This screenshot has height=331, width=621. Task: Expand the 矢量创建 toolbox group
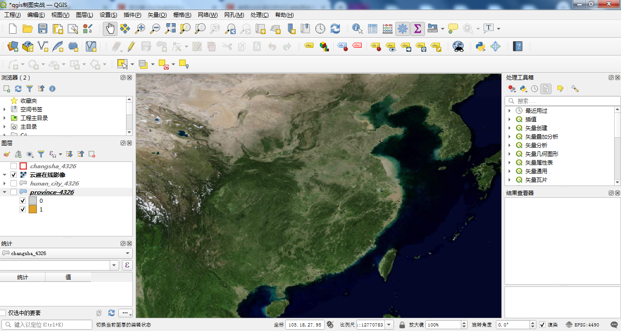[510, 128]
